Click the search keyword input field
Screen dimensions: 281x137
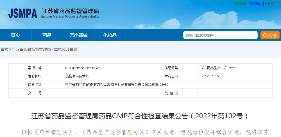220,35
